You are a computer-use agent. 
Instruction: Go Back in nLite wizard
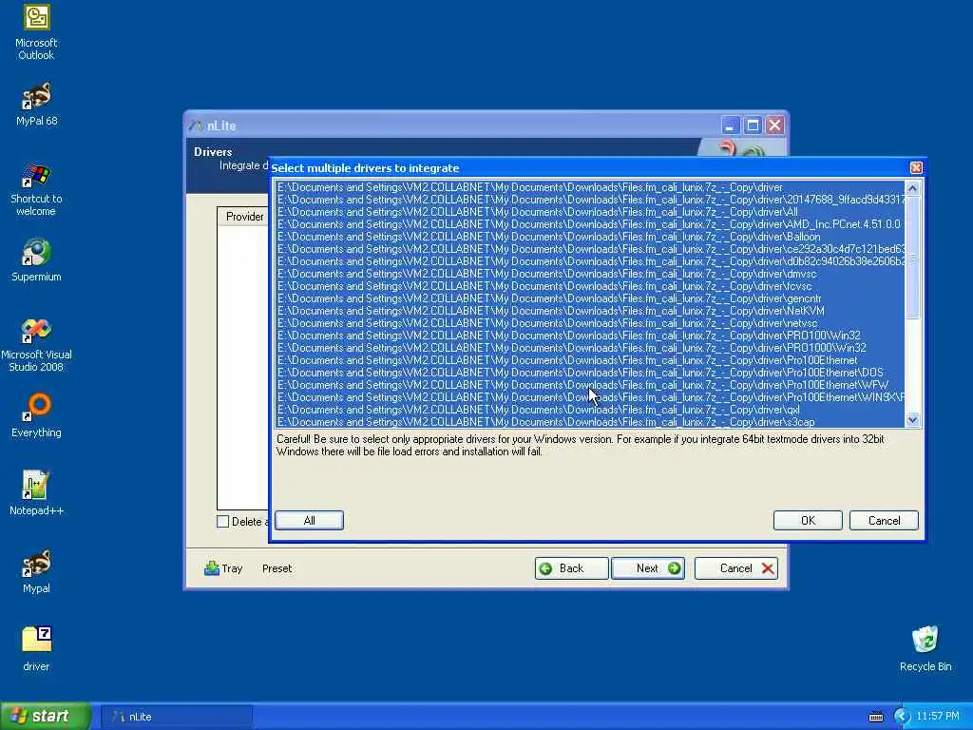pyautogui.click(x=571, y=568)
